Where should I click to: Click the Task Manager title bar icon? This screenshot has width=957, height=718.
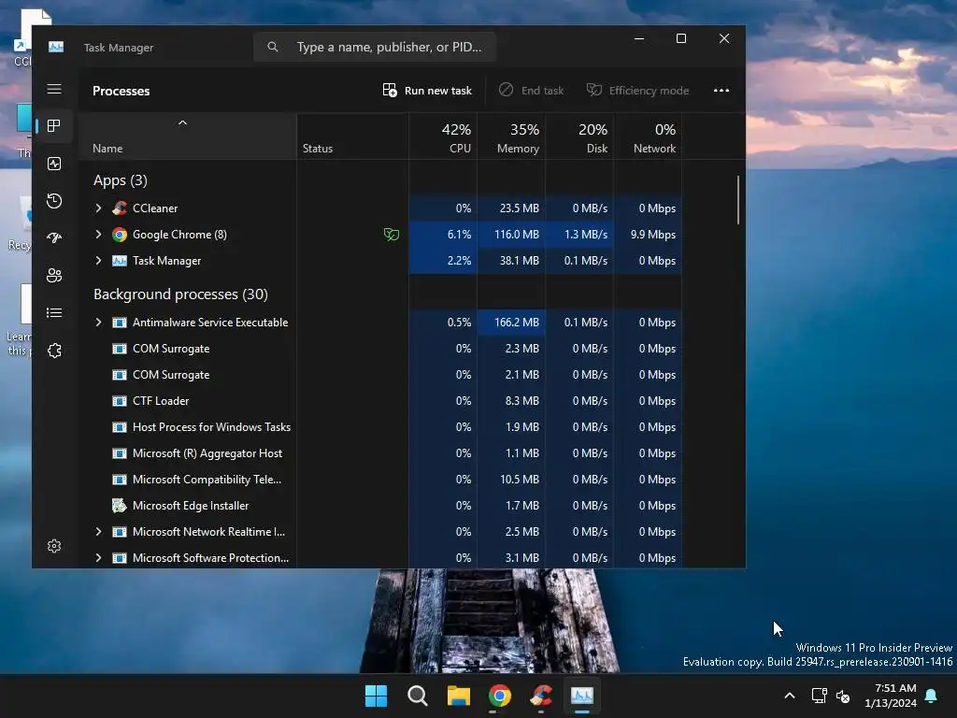click(56, 47)
